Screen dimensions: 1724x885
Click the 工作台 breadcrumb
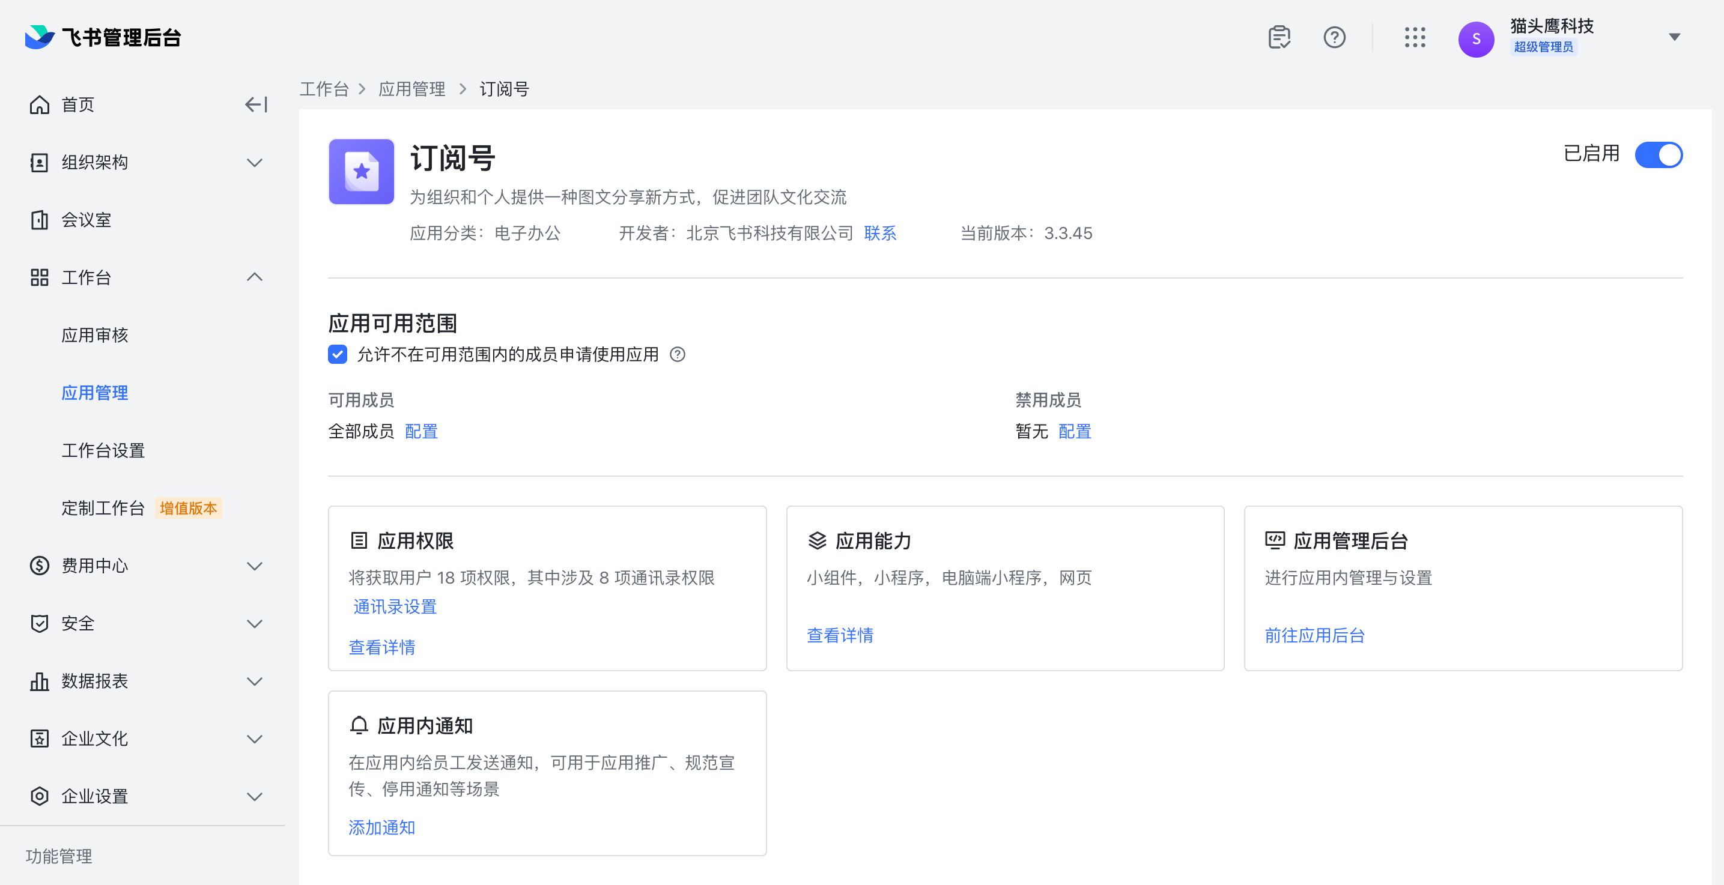click(x=324, y=88)
